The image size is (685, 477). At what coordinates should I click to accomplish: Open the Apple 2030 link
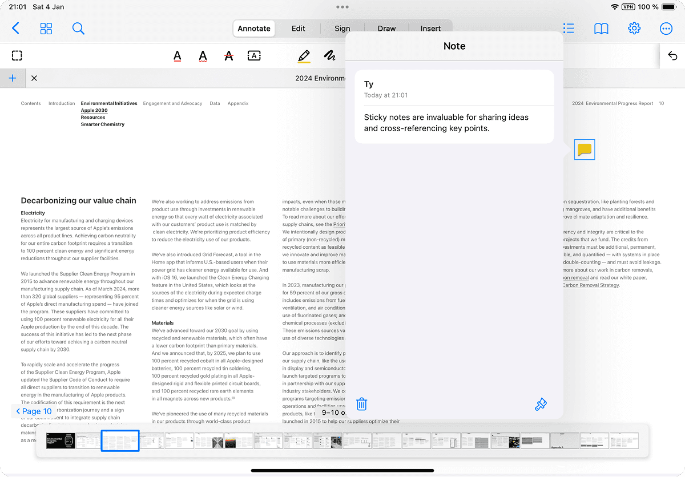(x=94, y=110)
